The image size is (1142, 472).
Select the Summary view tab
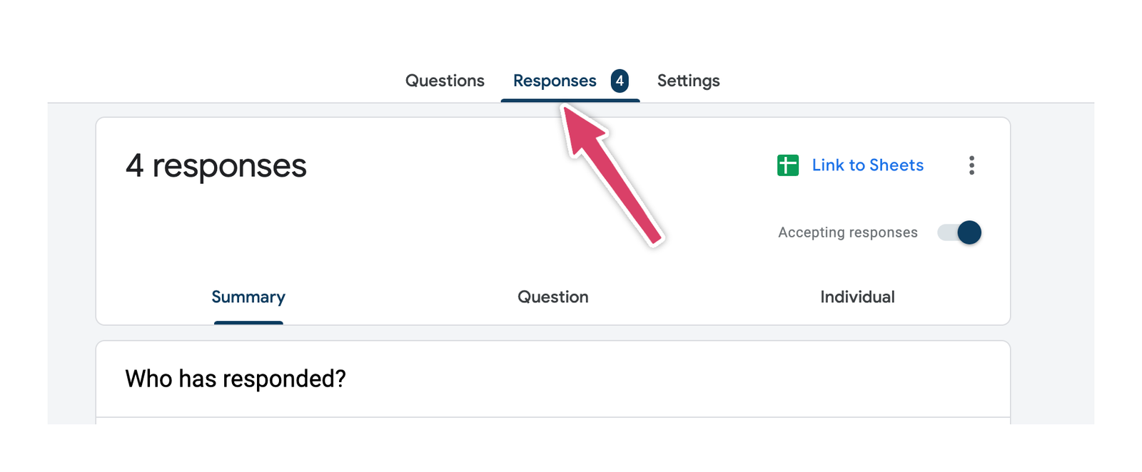(x=248, y=297)
